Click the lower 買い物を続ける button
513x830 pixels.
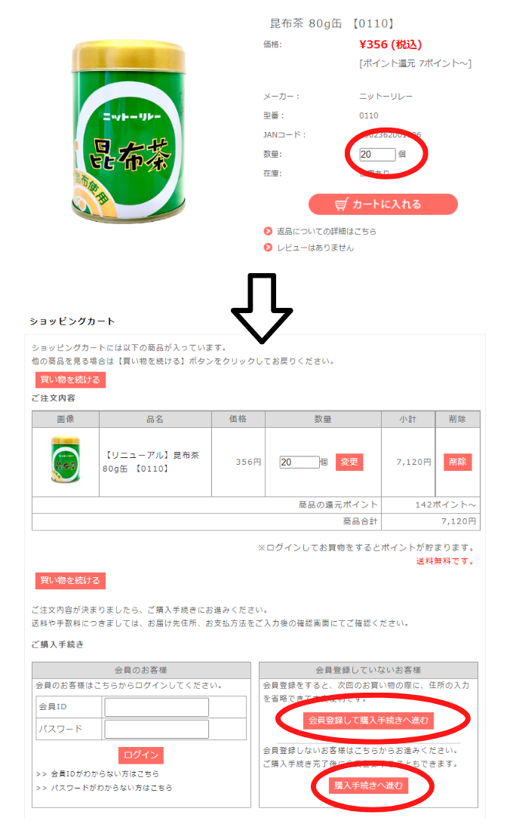[x=70, y=580]
